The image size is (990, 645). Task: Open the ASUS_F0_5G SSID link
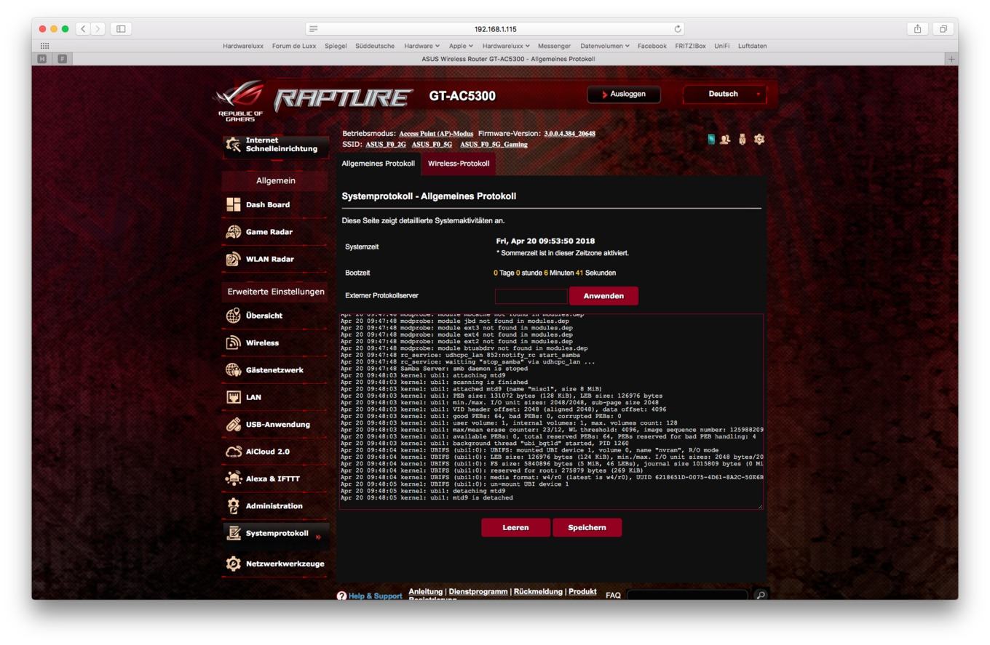pyautogui.click(x=432, y=145)
